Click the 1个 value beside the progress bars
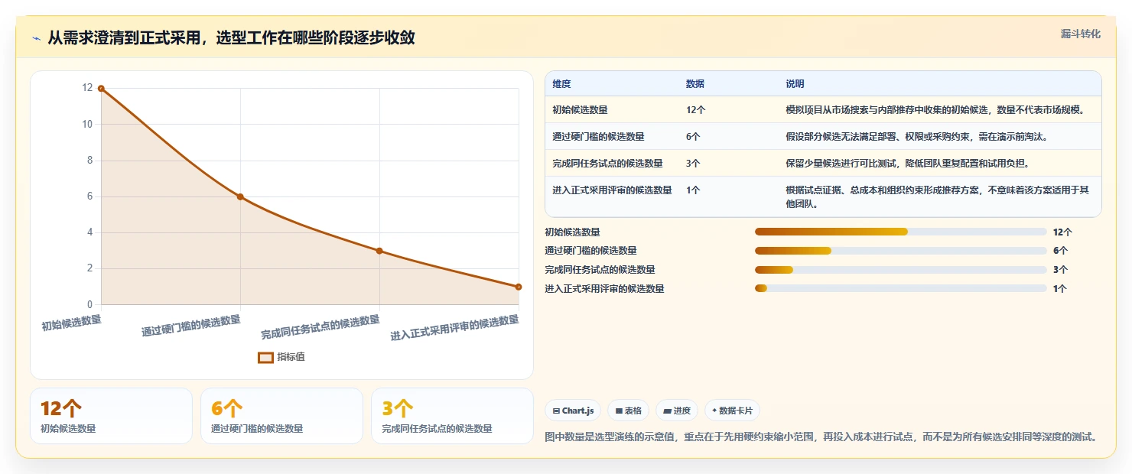1132x474 pixels. (x=1060, y=289)
